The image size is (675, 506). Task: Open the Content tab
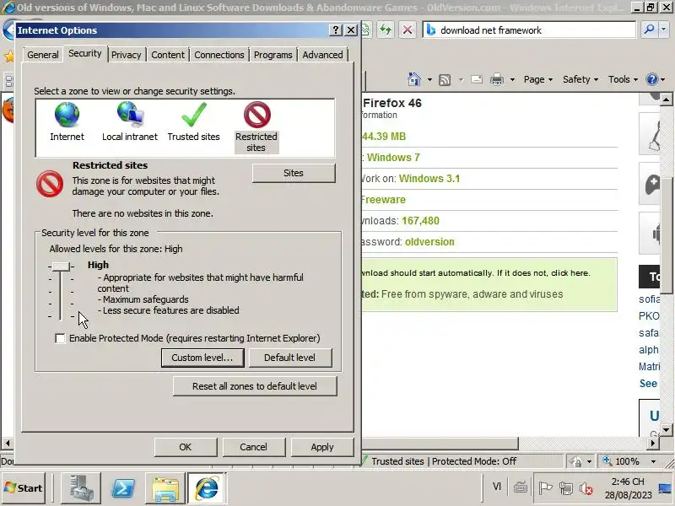tap(167, 55)
